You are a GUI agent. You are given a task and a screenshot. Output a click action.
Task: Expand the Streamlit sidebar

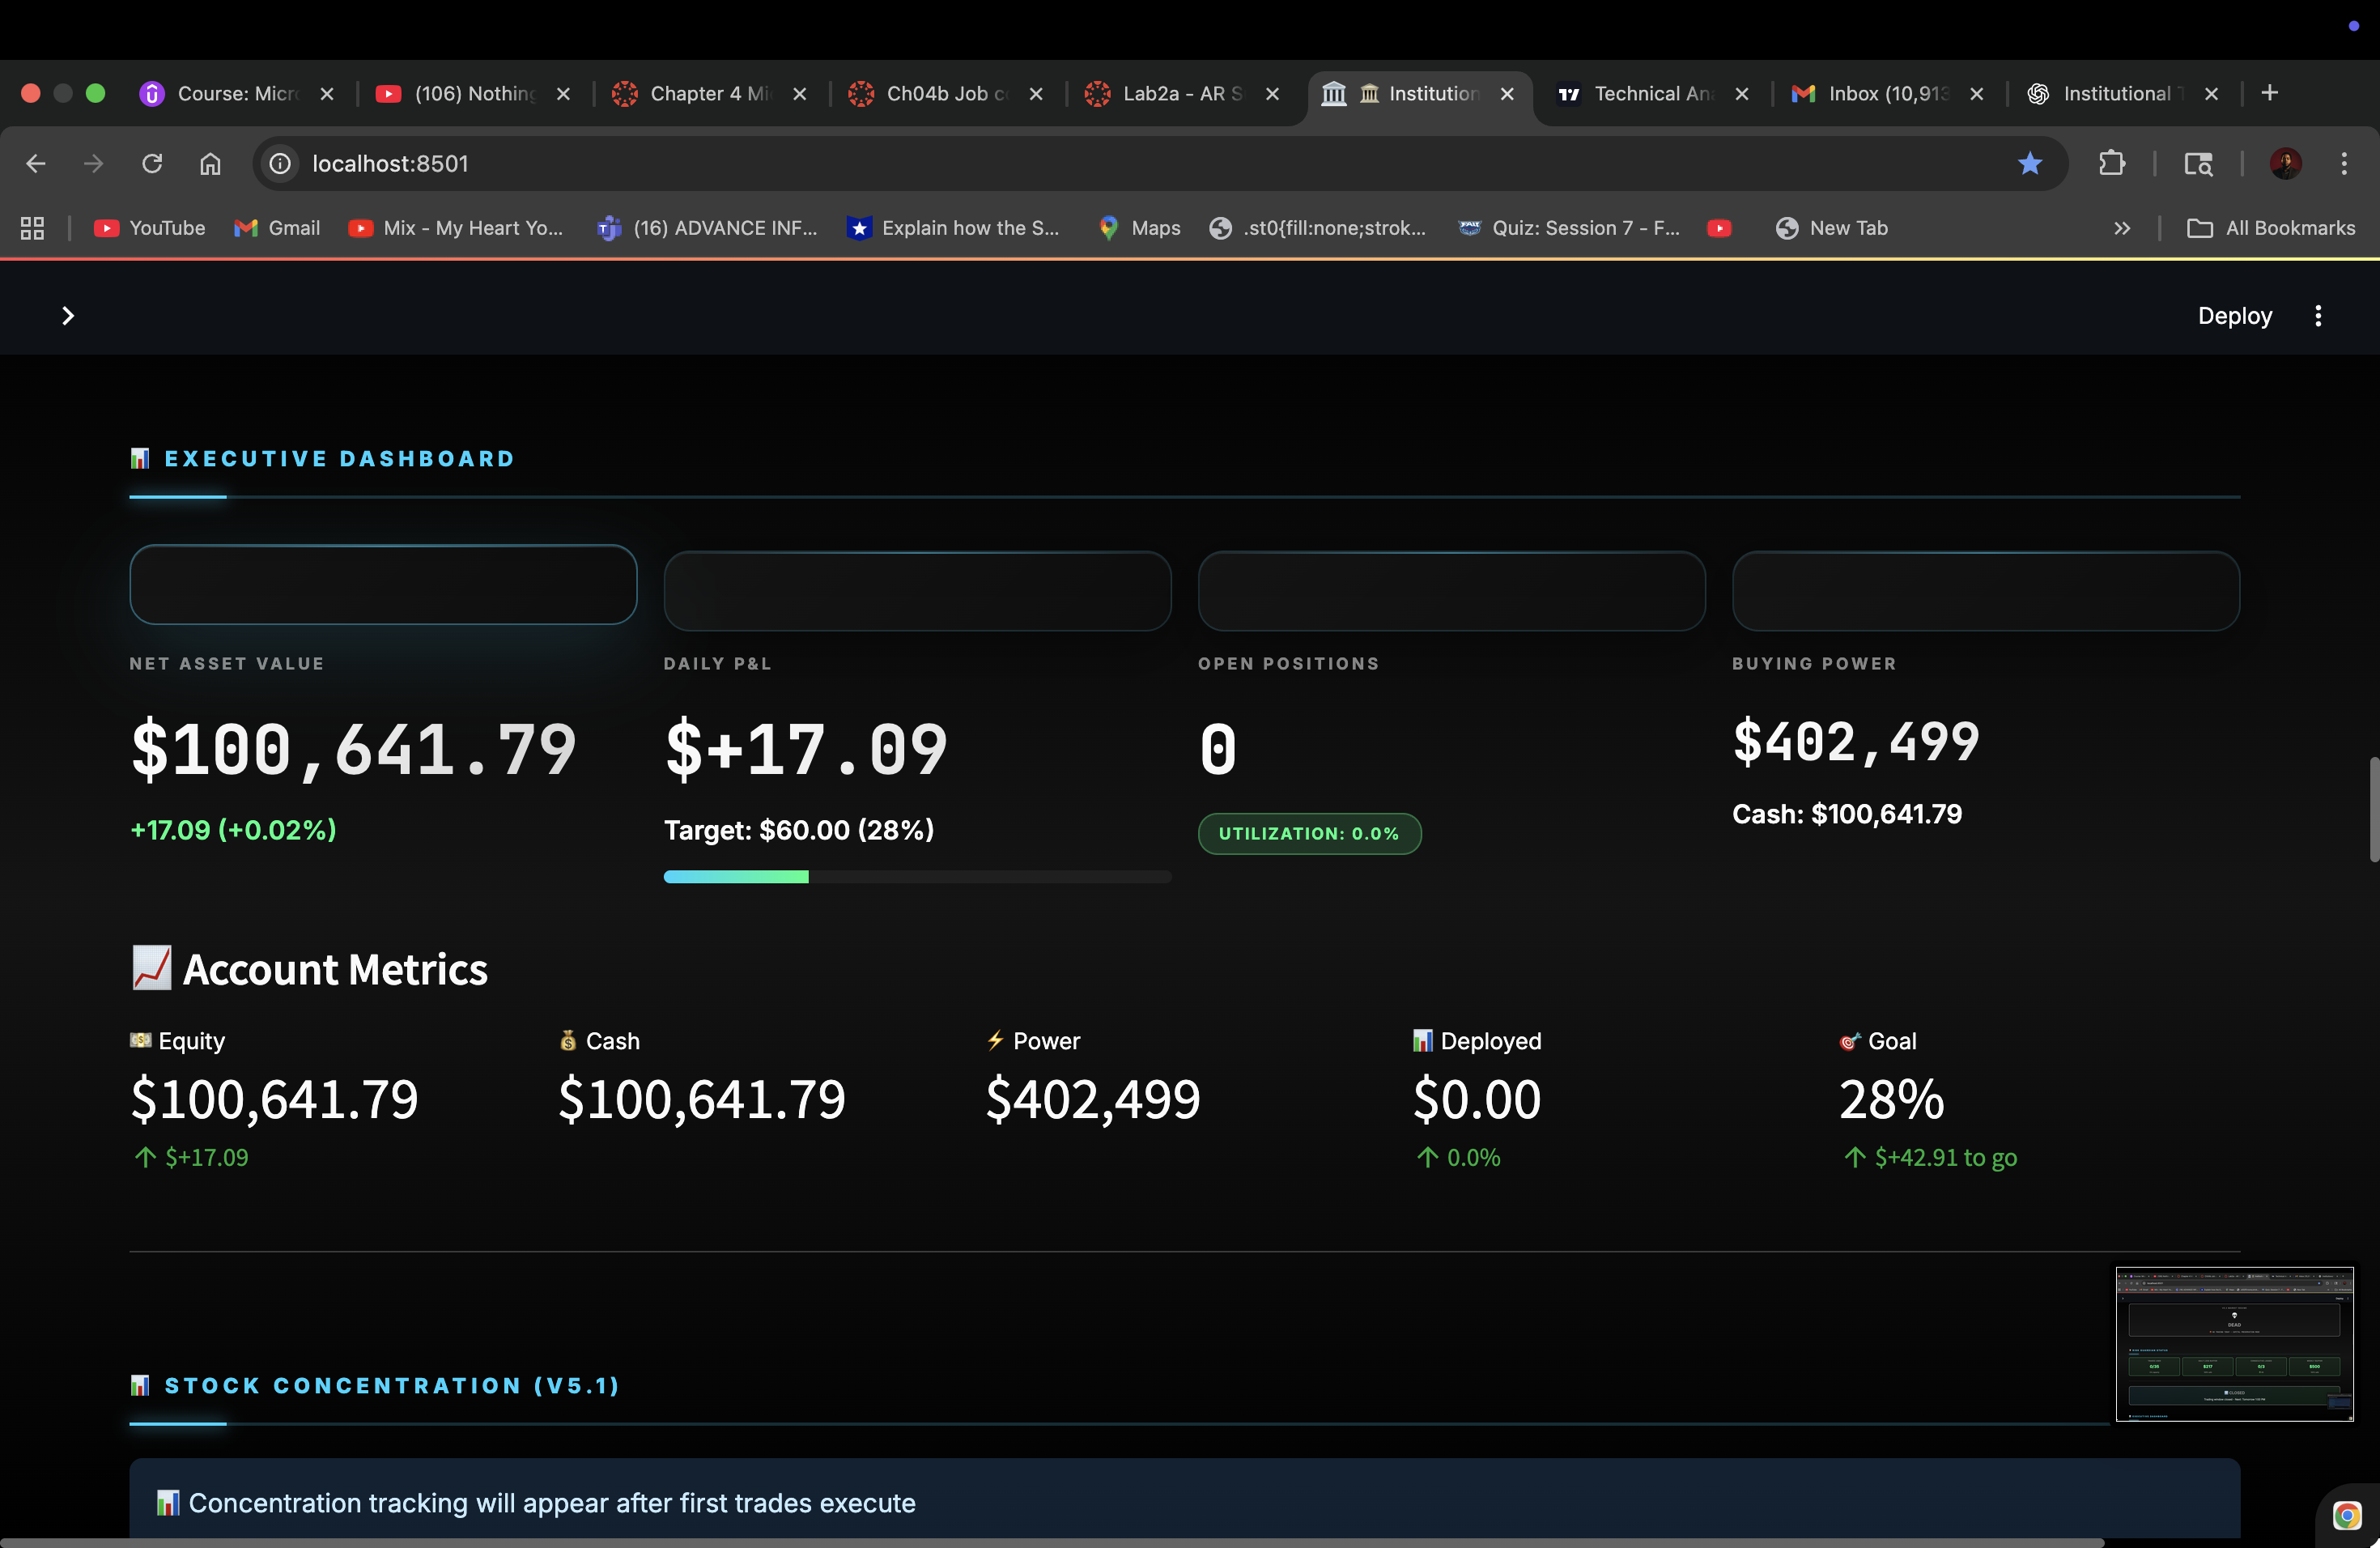click(68, 315)
